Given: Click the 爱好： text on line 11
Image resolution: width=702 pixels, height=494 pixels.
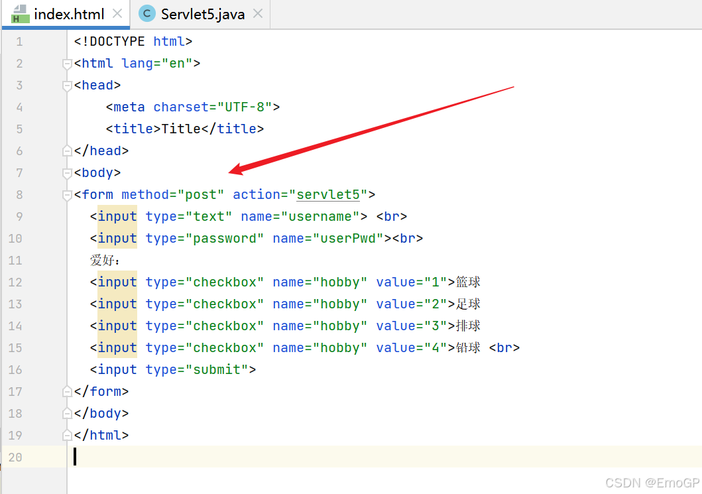Looking at the screenshot, I should (x=105, y=260).
